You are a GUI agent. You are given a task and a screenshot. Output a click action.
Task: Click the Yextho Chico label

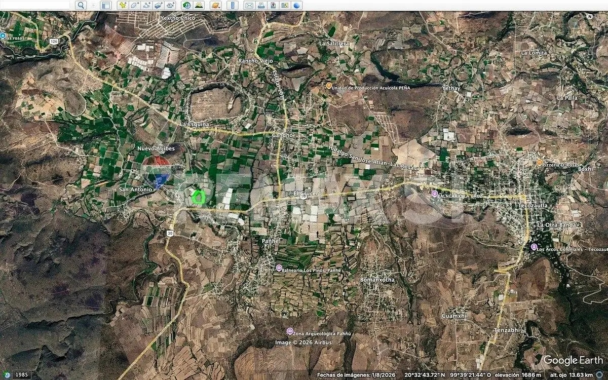177,18
